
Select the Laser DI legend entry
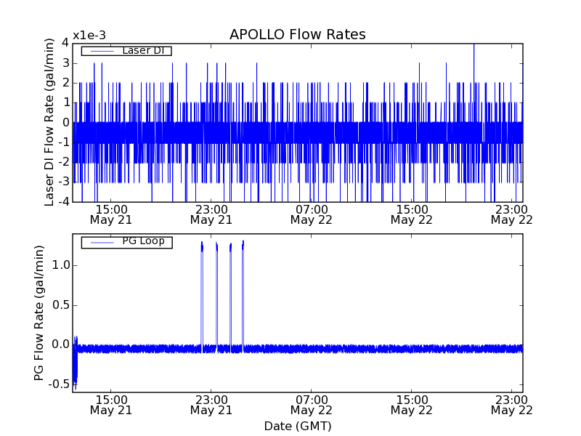[142, 50]
